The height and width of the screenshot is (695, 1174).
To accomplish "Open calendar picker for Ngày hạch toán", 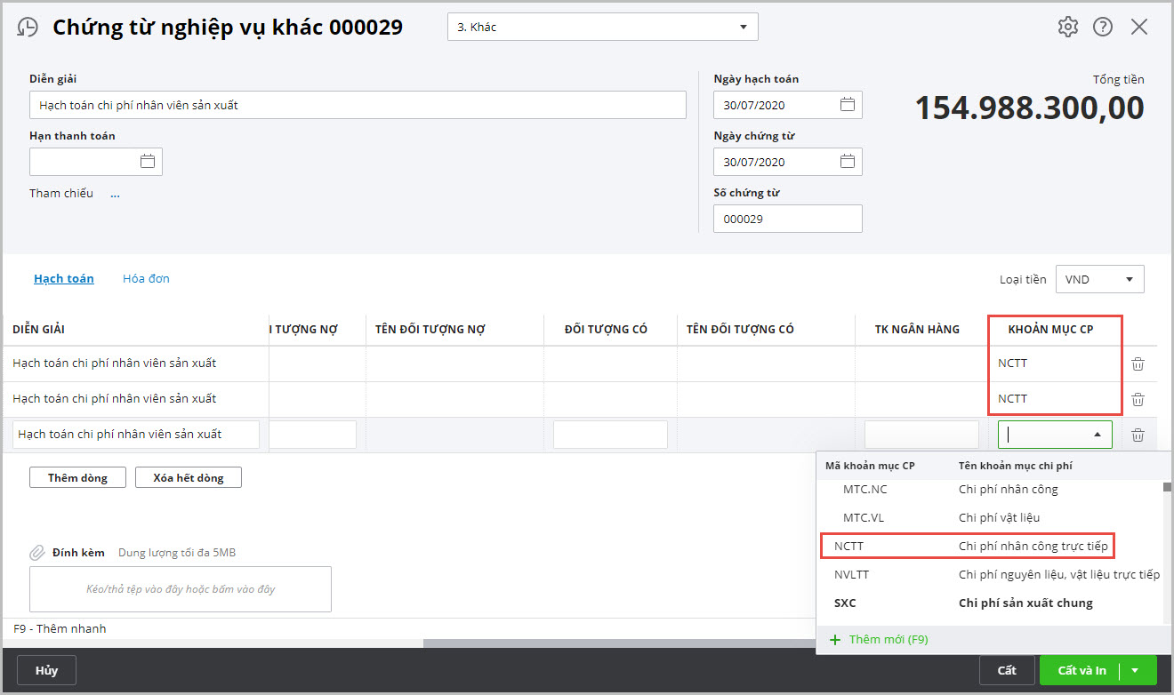I will pyautogui.click(x=848, y=105).
